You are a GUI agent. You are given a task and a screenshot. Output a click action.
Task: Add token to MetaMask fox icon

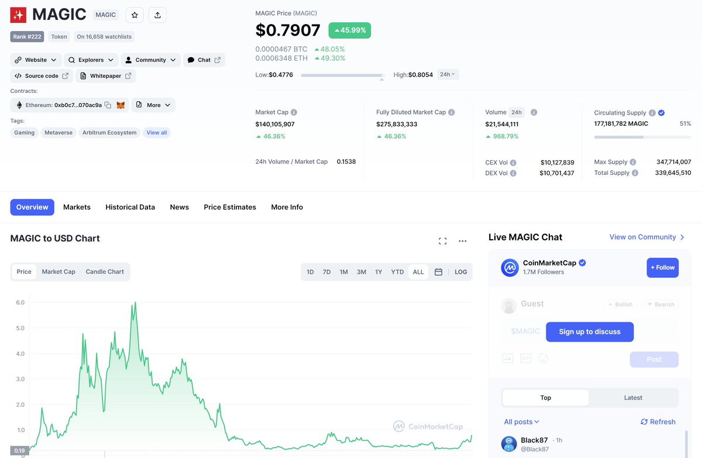[121, 105]
